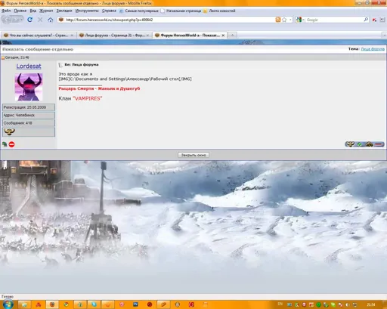Viewport: 387px width, 309px height.
Task: Open the Photoshop icon in the taskbar
Action: [x=135, y=304]
